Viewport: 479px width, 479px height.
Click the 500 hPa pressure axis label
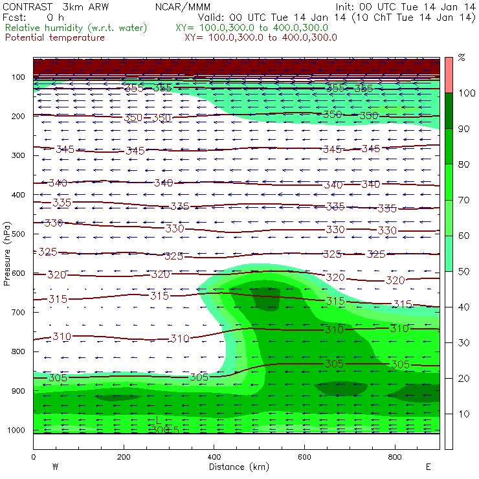(18, 234)
